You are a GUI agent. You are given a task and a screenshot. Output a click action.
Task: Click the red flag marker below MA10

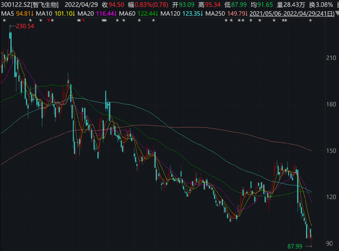click(48, 21)
